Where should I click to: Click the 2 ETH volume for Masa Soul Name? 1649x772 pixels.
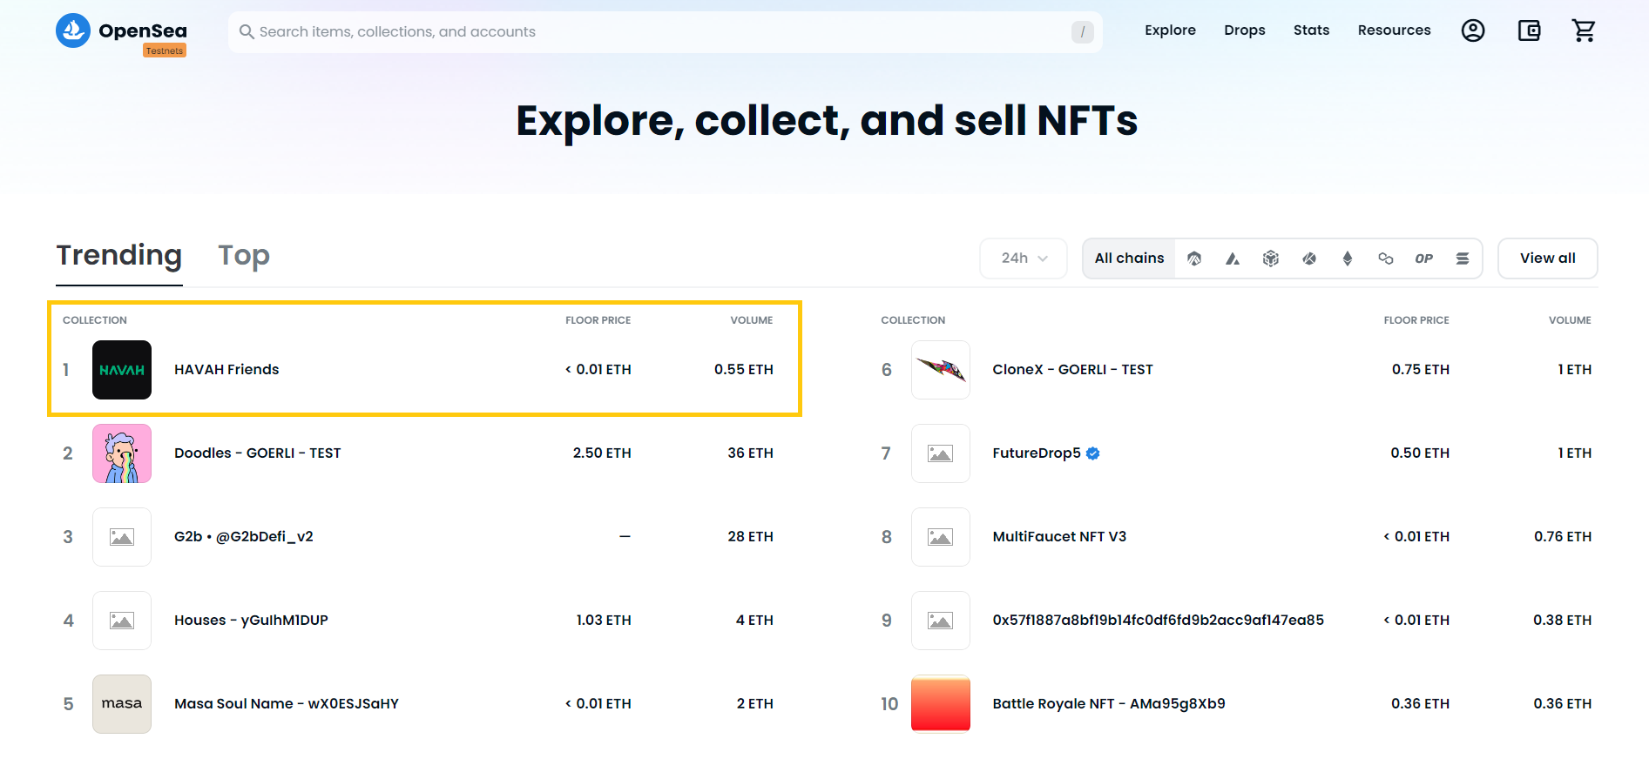point(755,704)
